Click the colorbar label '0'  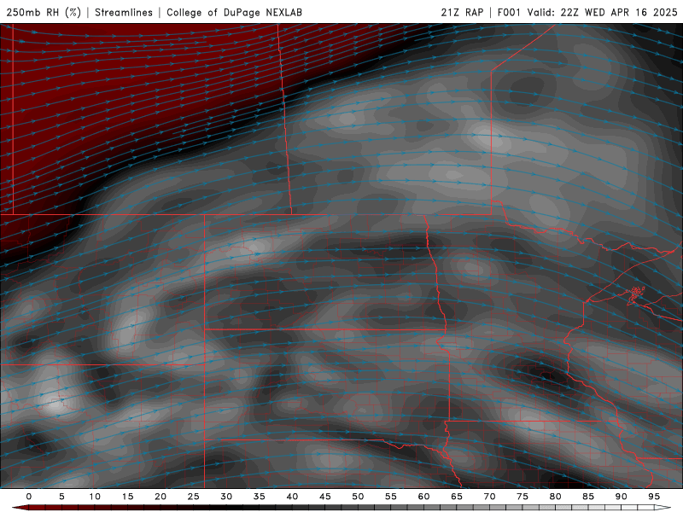click(29, 497)
